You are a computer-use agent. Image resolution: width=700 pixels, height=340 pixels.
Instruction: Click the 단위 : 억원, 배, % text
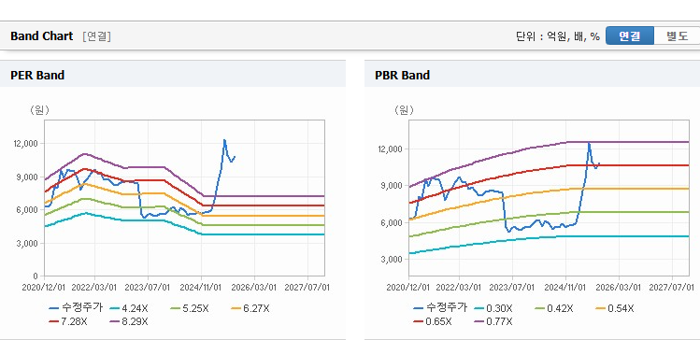[558, 36]
